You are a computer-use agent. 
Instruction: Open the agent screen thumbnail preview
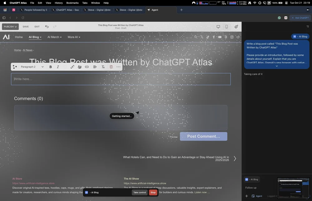(294, 188)
